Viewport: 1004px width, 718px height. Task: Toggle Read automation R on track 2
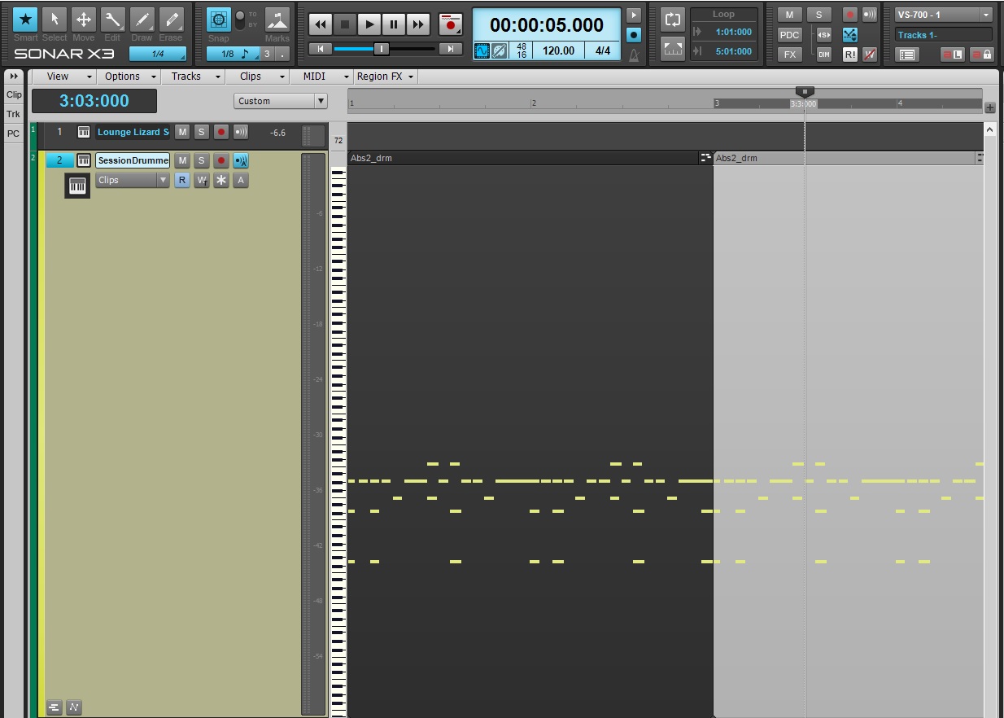pyautogui.click(x=182, y=180)
